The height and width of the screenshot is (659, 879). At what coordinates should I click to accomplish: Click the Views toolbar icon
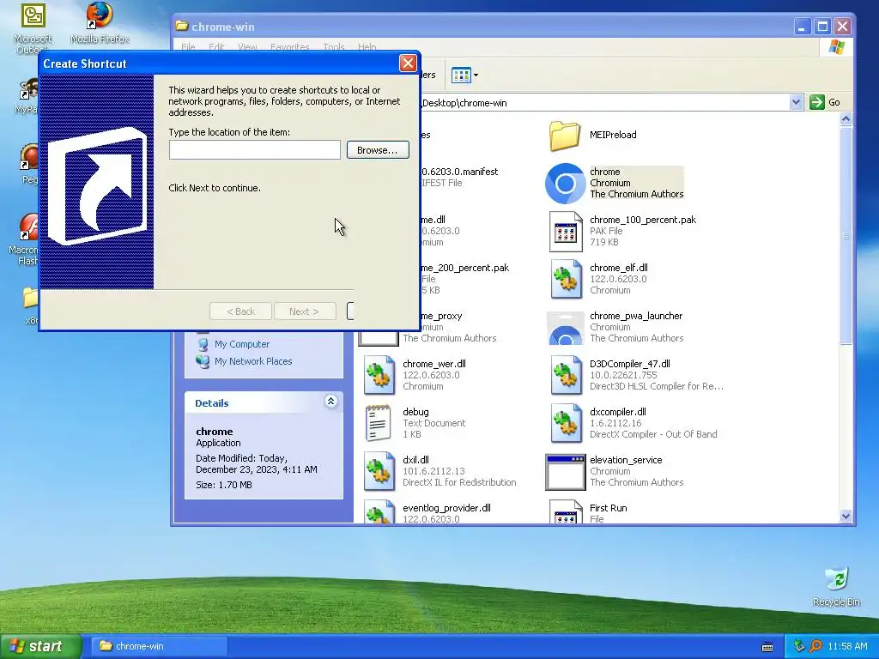tap(461, 76)
